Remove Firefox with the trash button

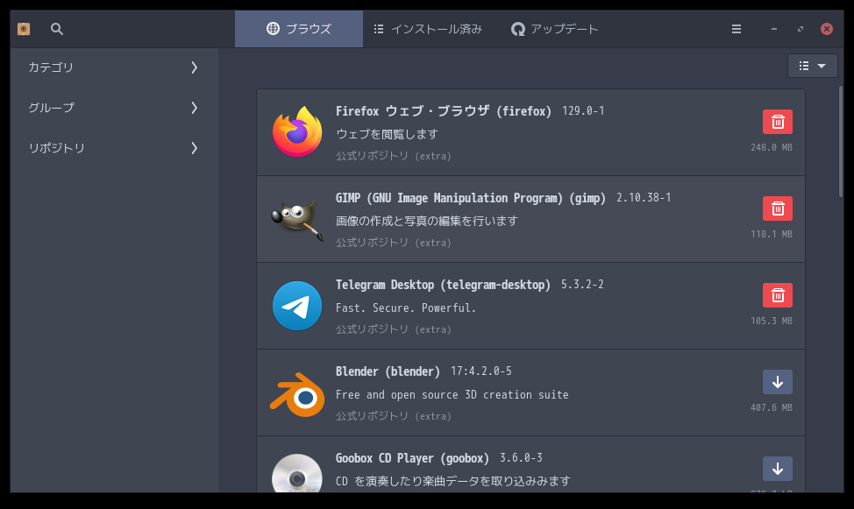point(777,122)
